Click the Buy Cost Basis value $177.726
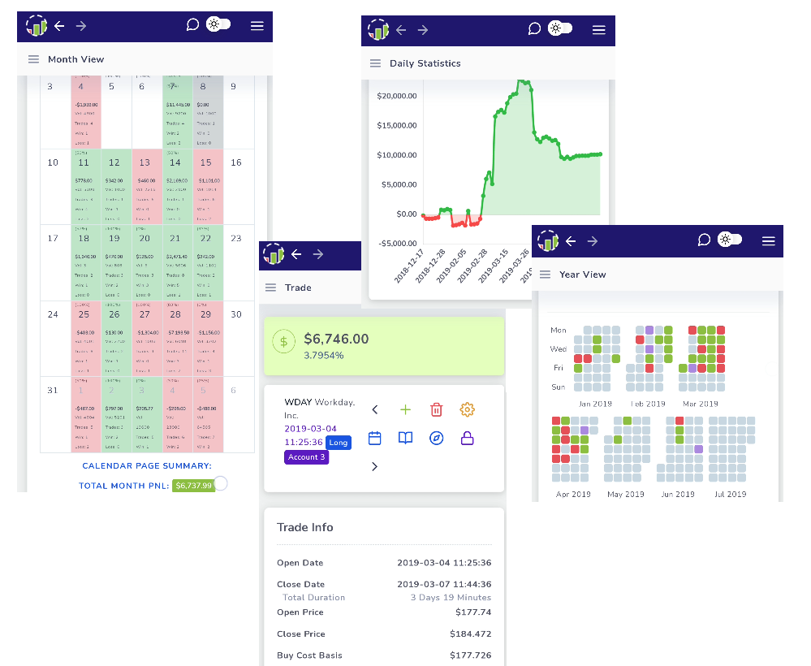The image size is (811, 666). [x=471, y=655]
